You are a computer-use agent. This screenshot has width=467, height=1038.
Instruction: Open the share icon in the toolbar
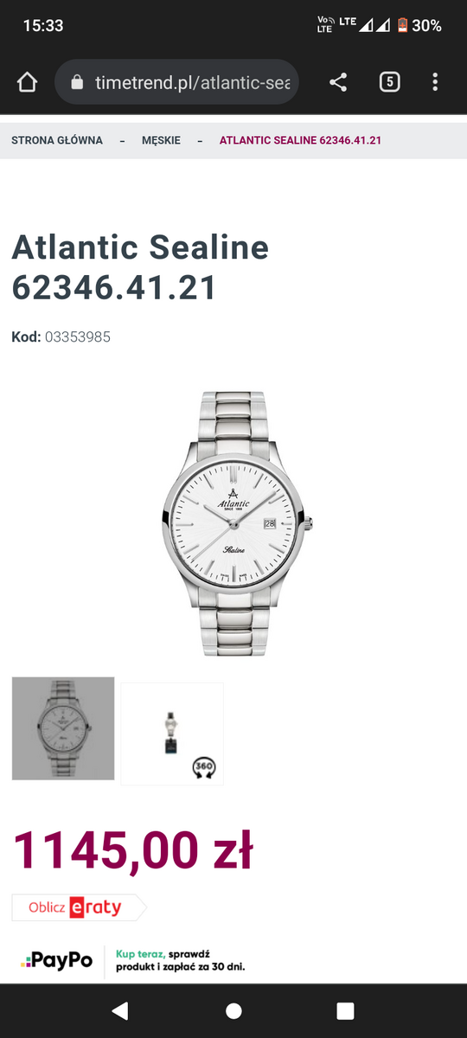[x=338, y=82]
